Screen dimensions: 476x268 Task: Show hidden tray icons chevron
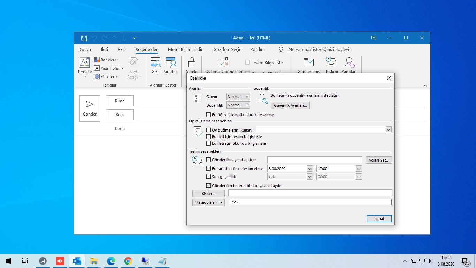pos(405,261)
